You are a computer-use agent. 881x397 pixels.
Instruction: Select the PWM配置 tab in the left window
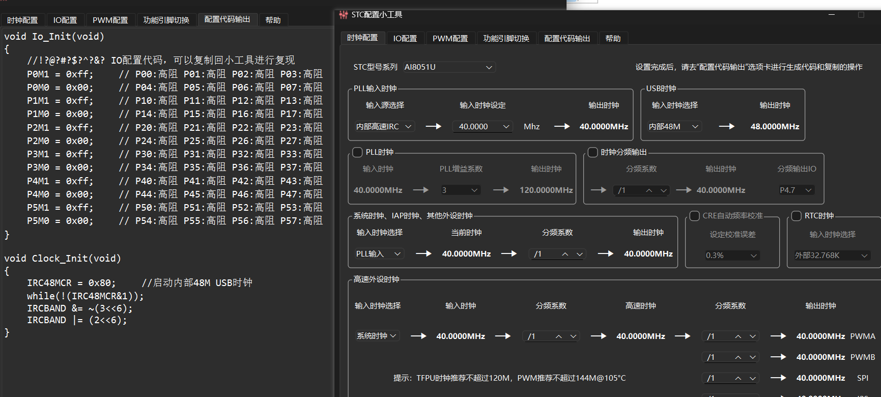110,20
